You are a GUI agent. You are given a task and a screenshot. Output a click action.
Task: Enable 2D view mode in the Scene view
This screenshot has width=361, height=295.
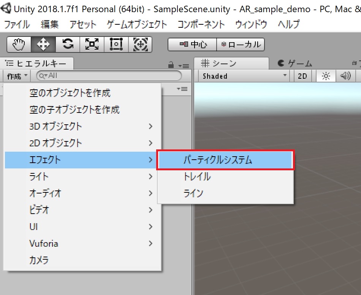click(302, 76)
